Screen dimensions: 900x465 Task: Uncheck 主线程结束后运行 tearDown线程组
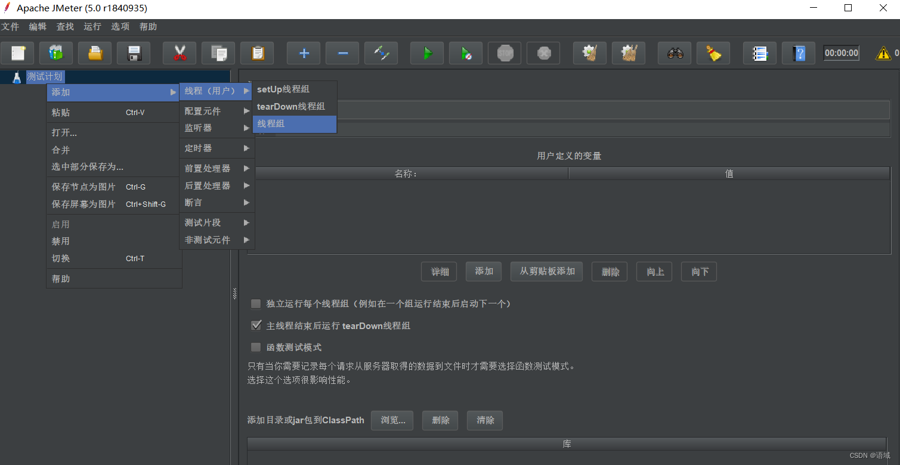(256, 325)
